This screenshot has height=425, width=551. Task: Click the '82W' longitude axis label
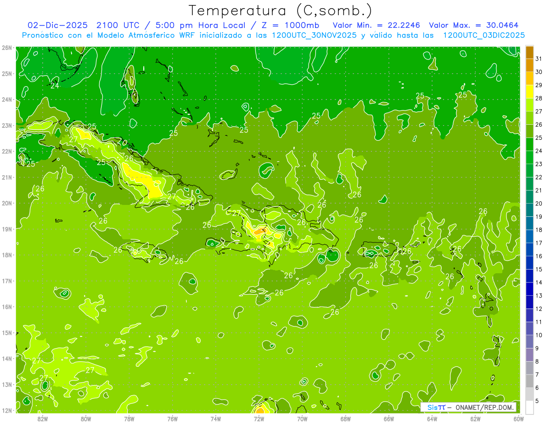click(43, 419)
